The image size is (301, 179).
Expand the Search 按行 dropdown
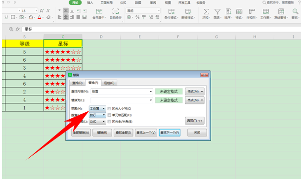tap(97, 115)
